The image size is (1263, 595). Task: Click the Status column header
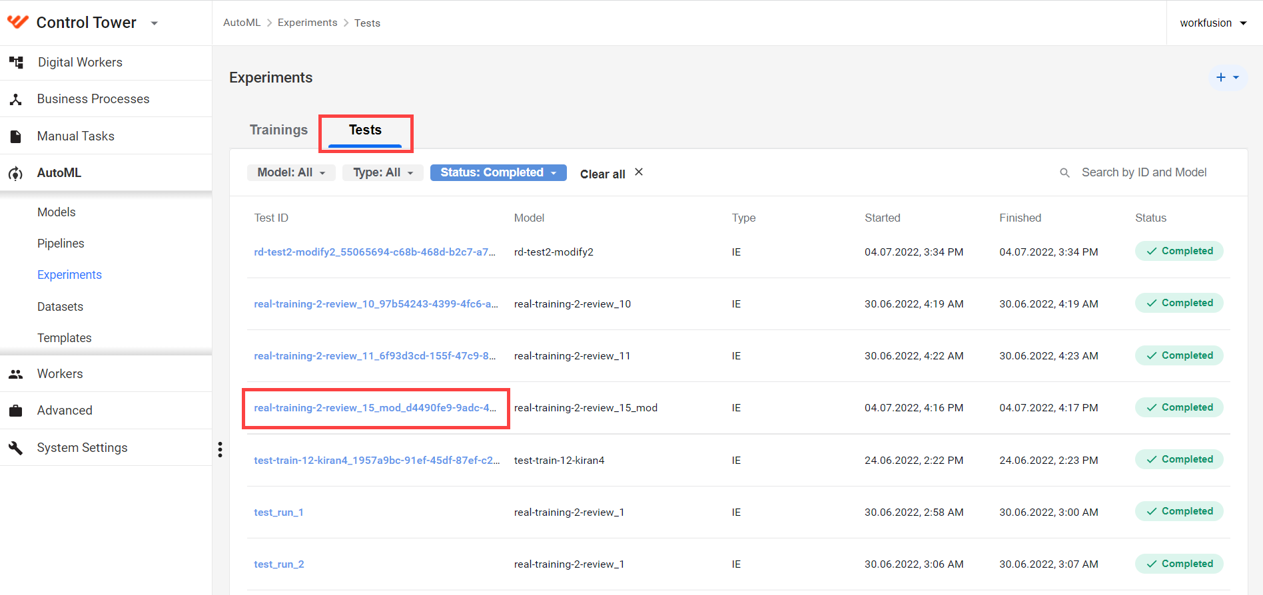pyautogui.click(x=1150, y=218)
